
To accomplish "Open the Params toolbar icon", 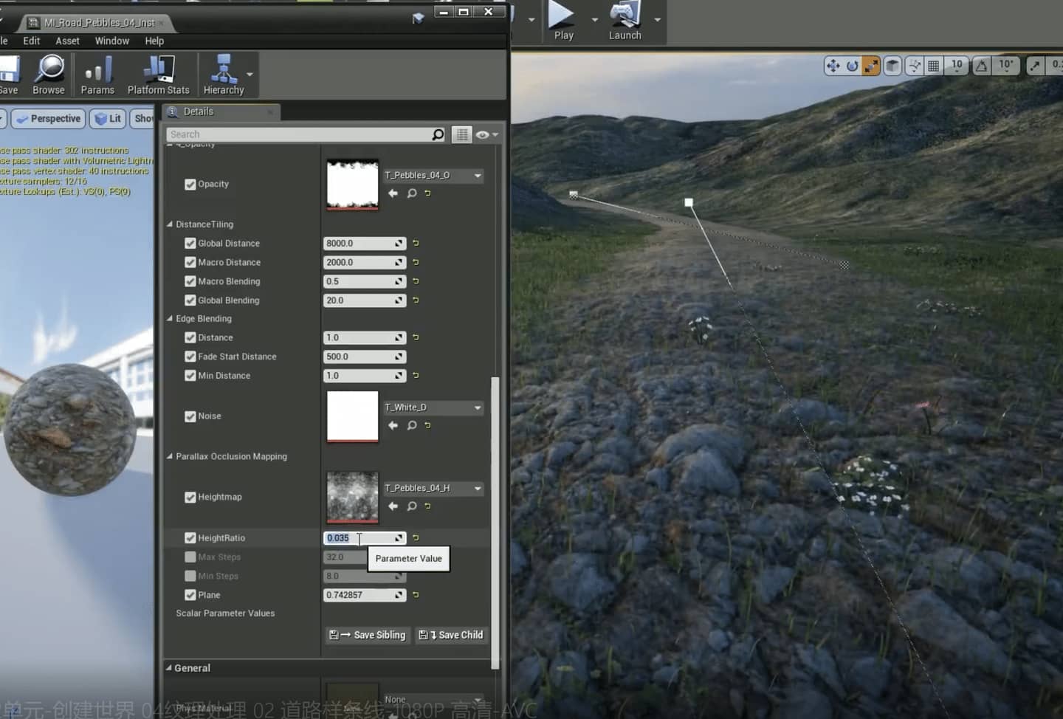I will (97, 75).
